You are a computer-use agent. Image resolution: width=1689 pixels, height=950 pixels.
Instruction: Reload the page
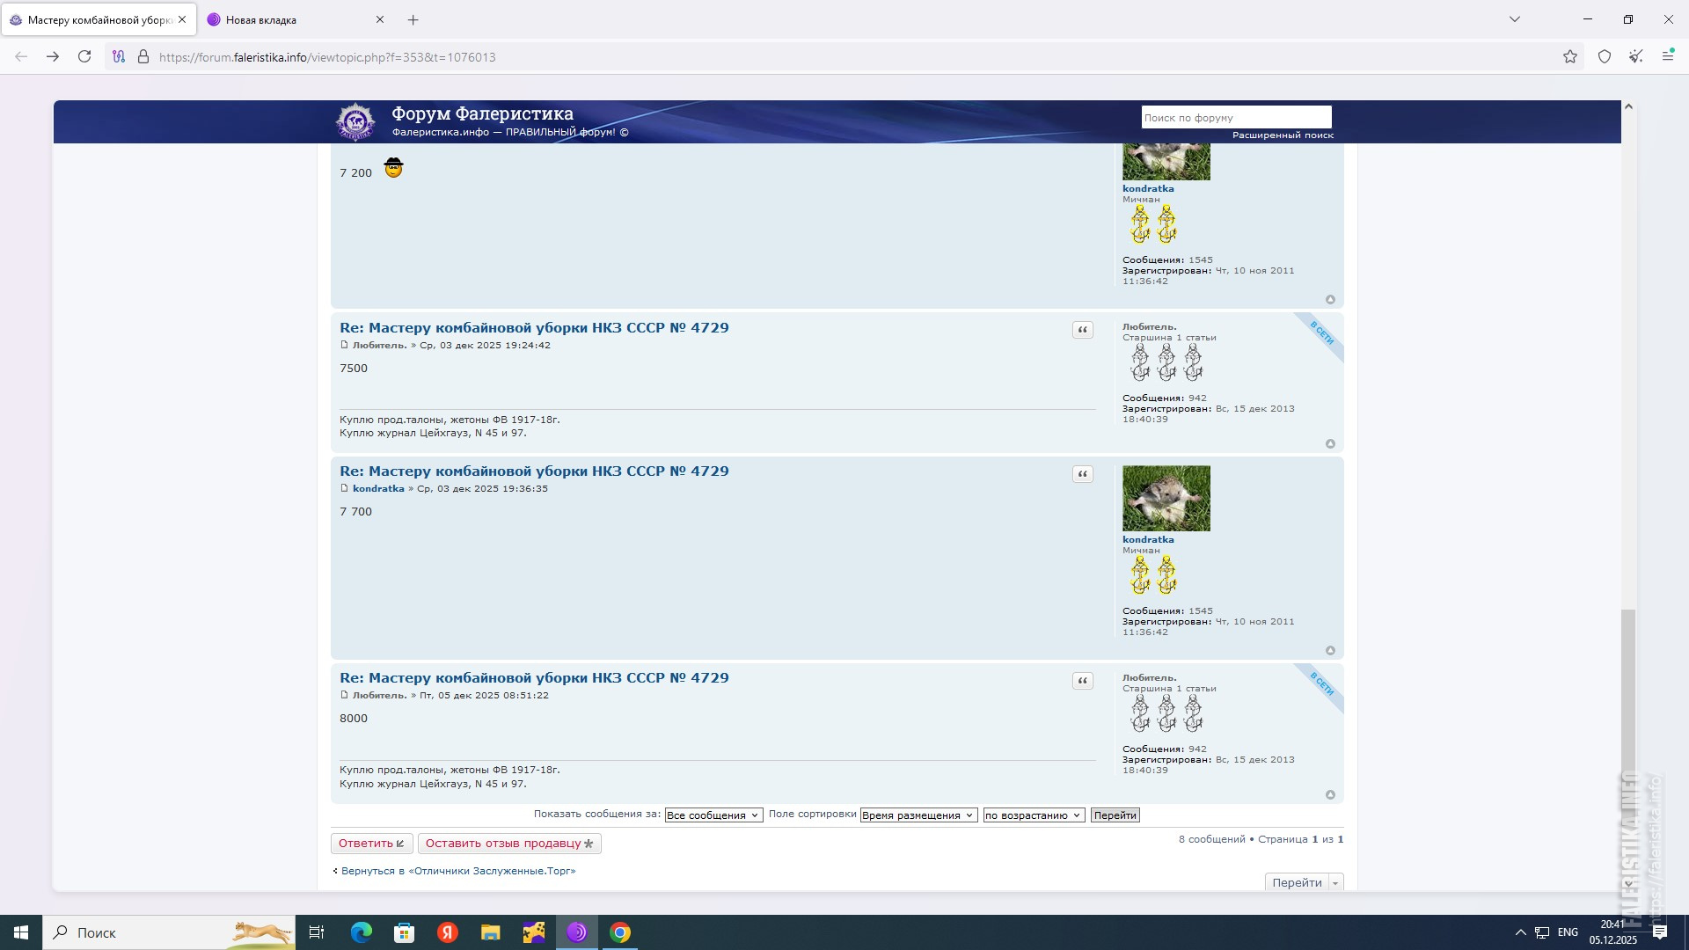click(84, 57)
